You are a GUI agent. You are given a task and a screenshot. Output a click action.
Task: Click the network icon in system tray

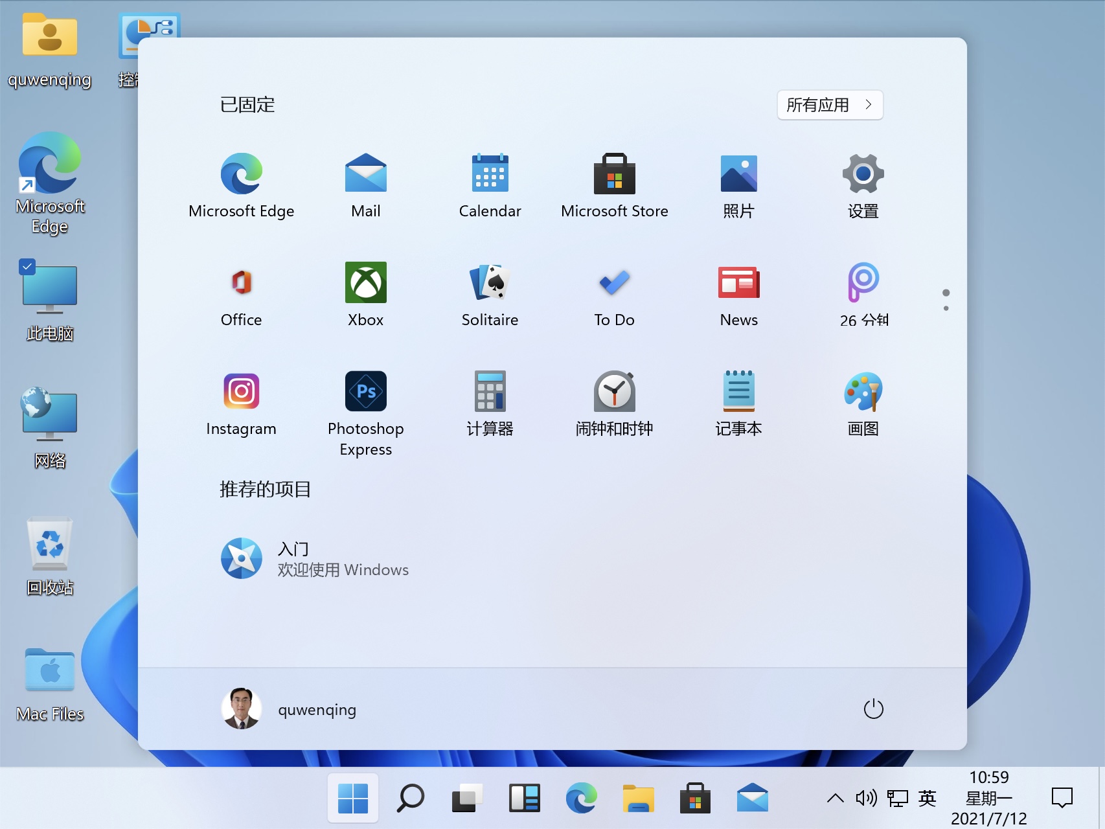pyautogui.click(x=897, y=798)
